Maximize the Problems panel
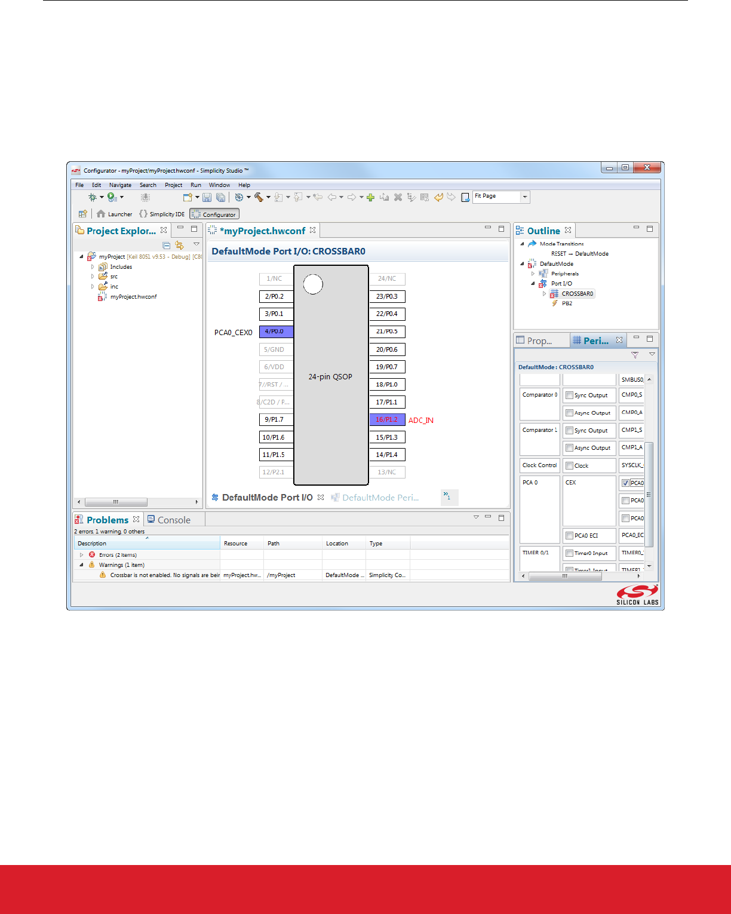The image size is (731, 914). click(501, 517)
